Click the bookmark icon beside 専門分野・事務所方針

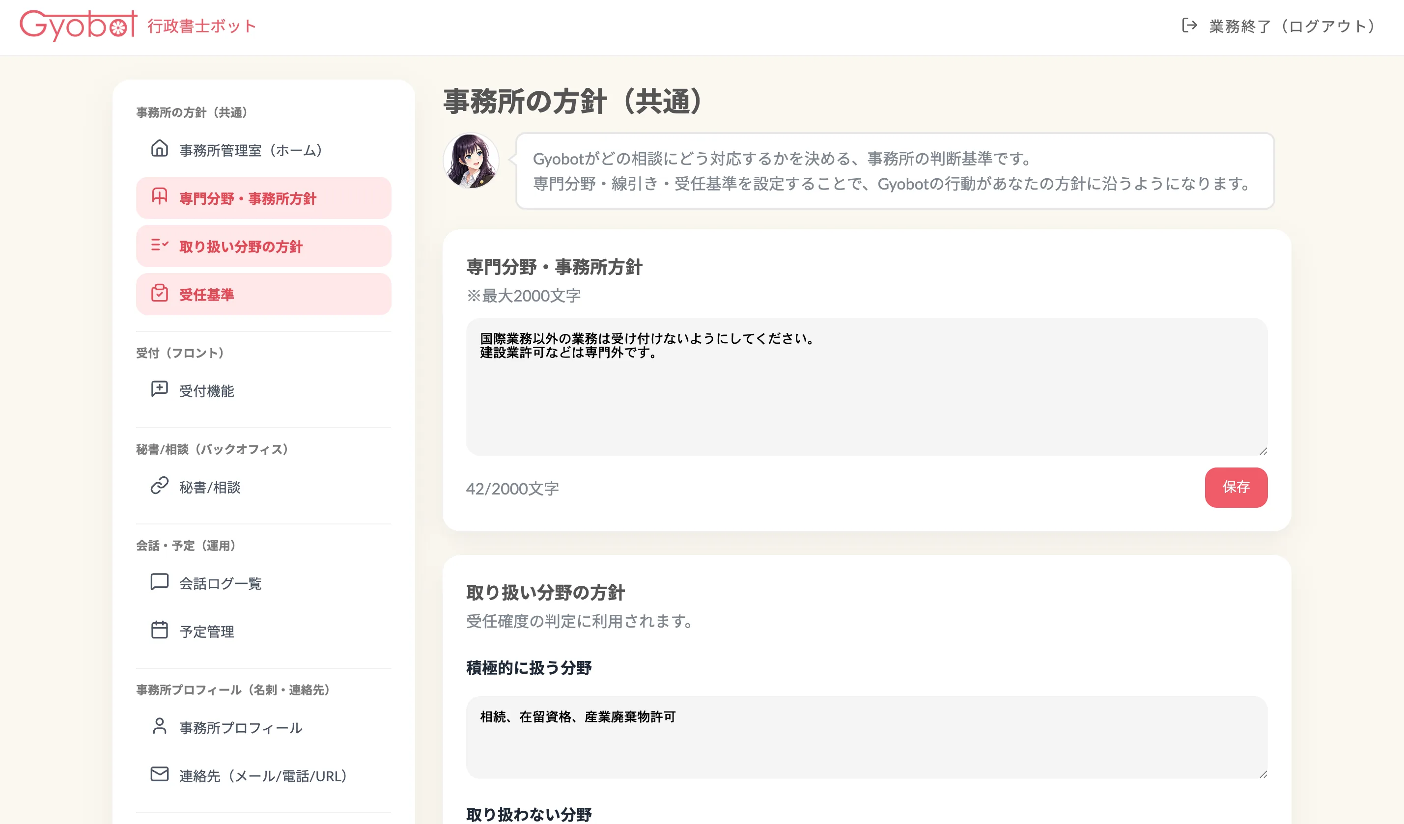(159, 197)
